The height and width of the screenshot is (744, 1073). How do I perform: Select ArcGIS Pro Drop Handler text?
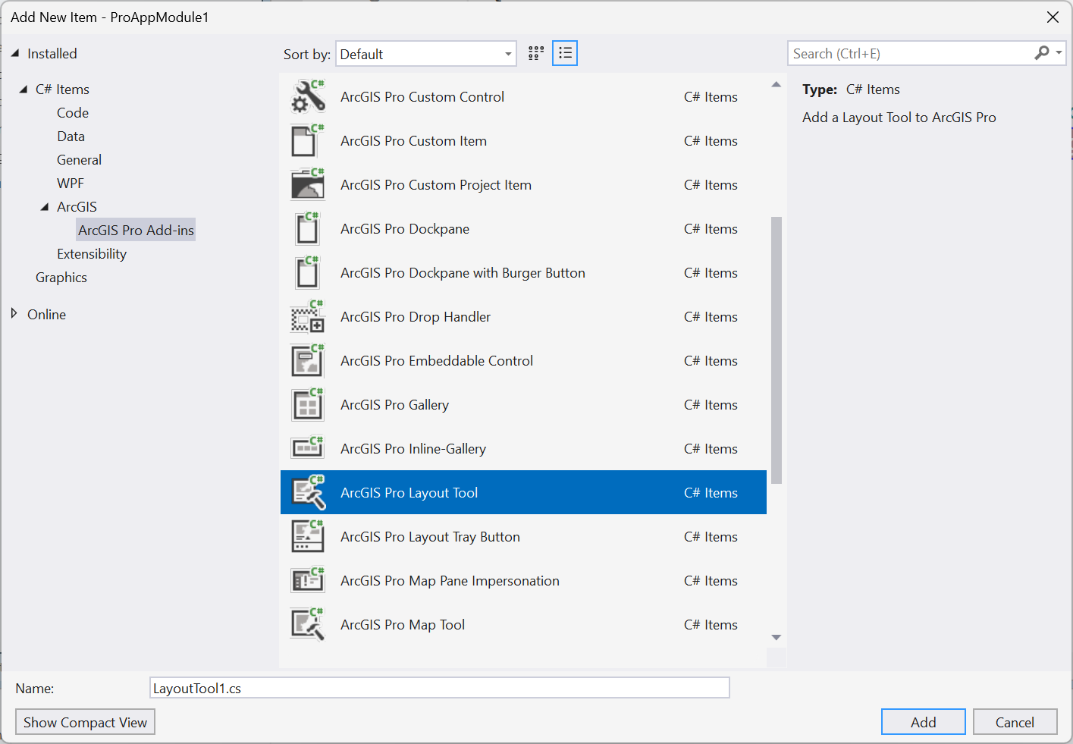(416, 316)
